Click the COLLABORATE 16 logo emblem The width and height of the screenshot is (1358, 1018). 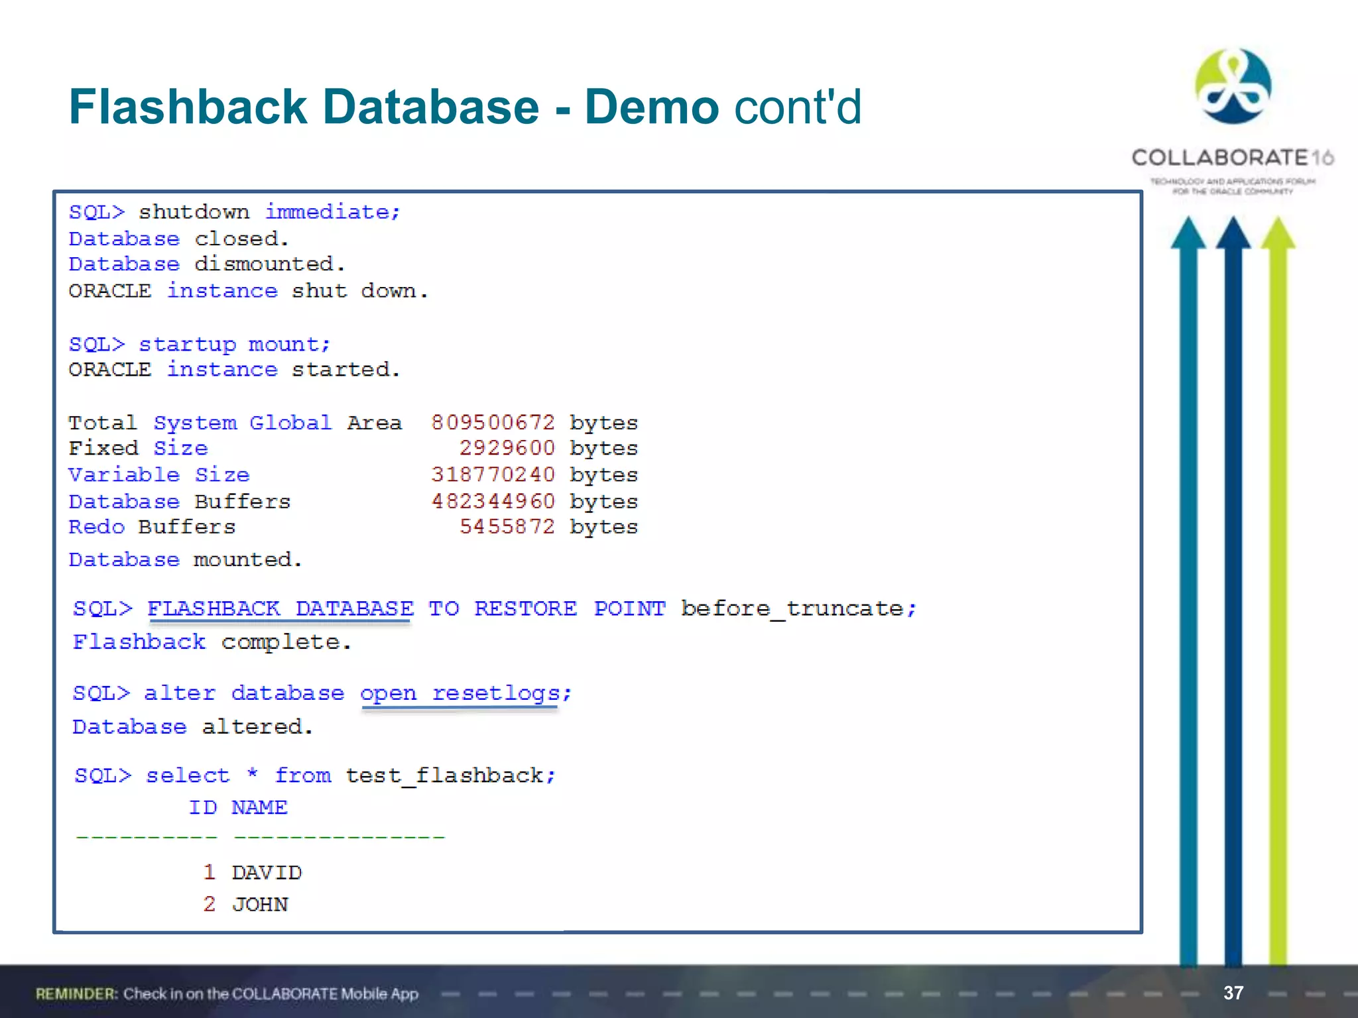point(1233,86)
